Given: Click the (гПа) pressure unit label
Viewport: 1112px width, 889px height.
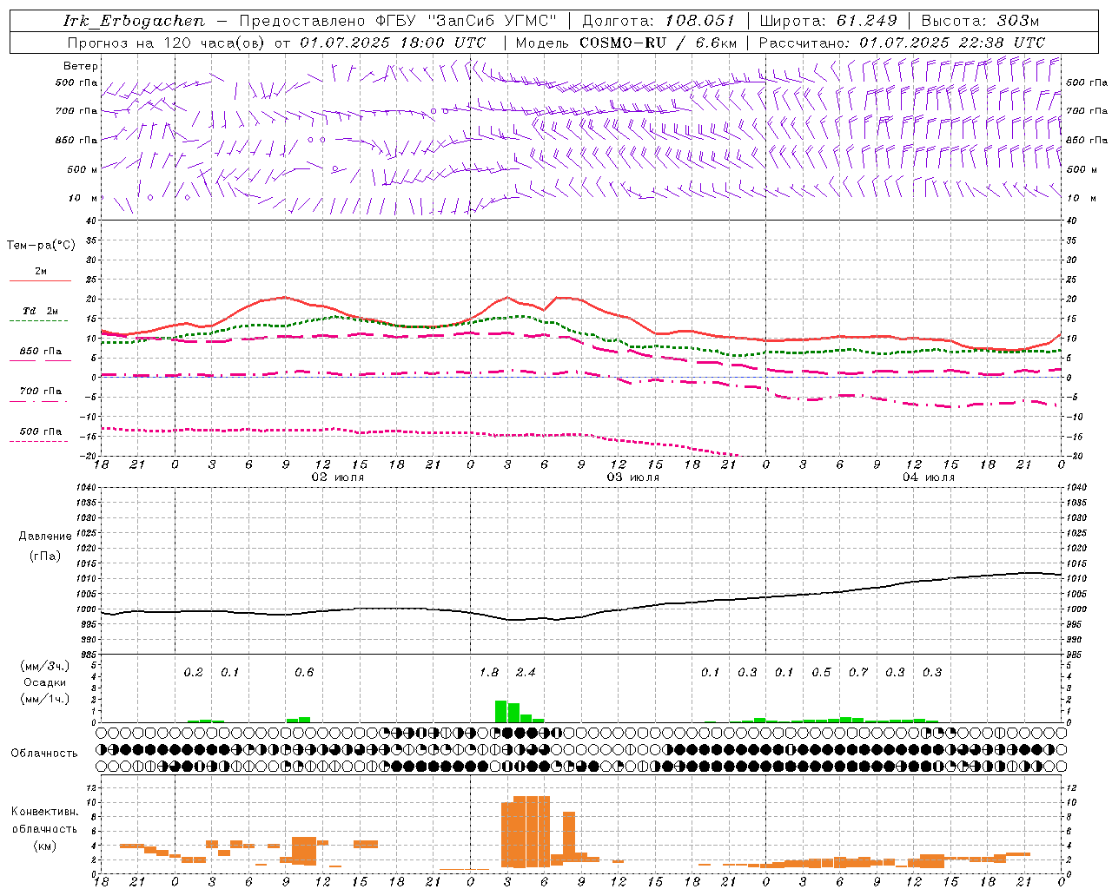Looking at the screenshot, I should pyautogui.click(x=45, y=556).
